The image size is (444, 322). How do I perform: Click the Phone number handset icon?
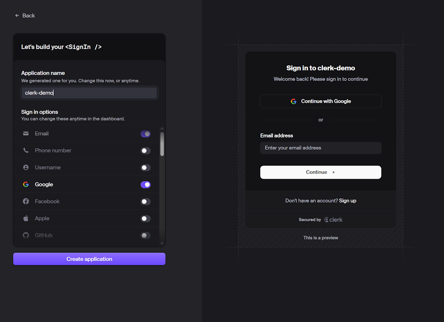point(26,150)
